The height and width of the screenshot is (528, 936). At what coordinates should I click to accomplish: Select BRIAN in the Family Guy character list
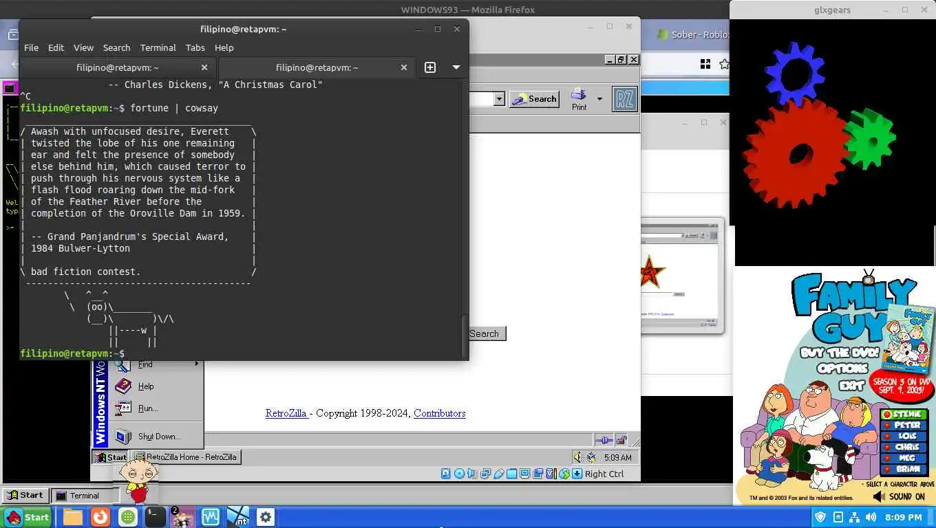905,470
